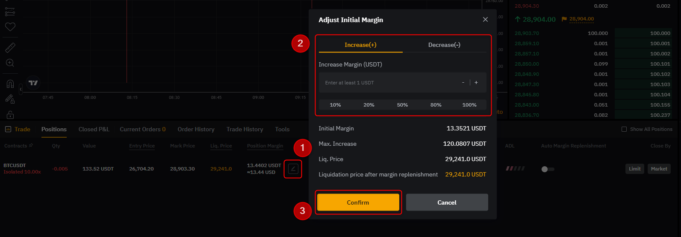Switch to the Decrease(-) tab
The image size is (681, 237).
[x=444, y=45]
